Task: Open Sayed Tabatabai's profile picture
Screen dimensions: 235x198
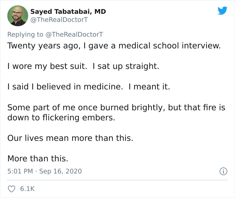Action: point(17,15)
